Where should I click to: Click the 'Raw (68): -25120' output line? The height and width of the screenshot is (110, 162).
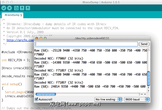[x=91, y=50]
